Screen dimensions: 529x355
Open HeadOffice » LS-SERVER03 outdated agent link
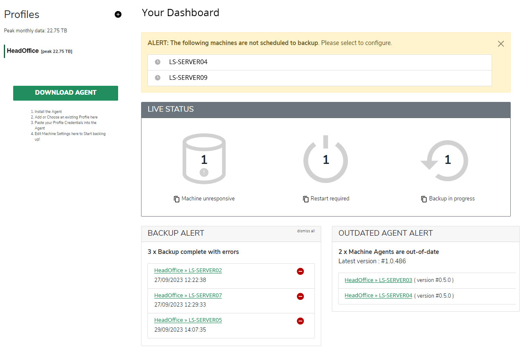378,280
